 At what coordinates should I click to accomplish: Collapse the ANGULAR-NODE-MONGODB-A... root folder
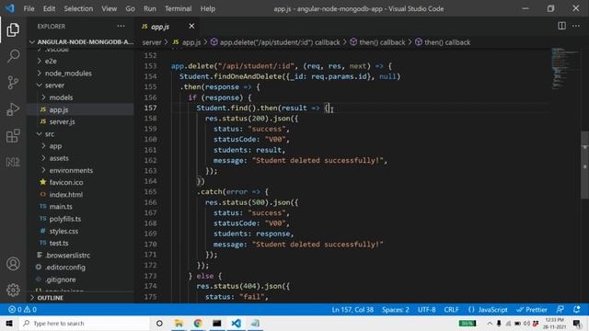click(x=81, y=41)
